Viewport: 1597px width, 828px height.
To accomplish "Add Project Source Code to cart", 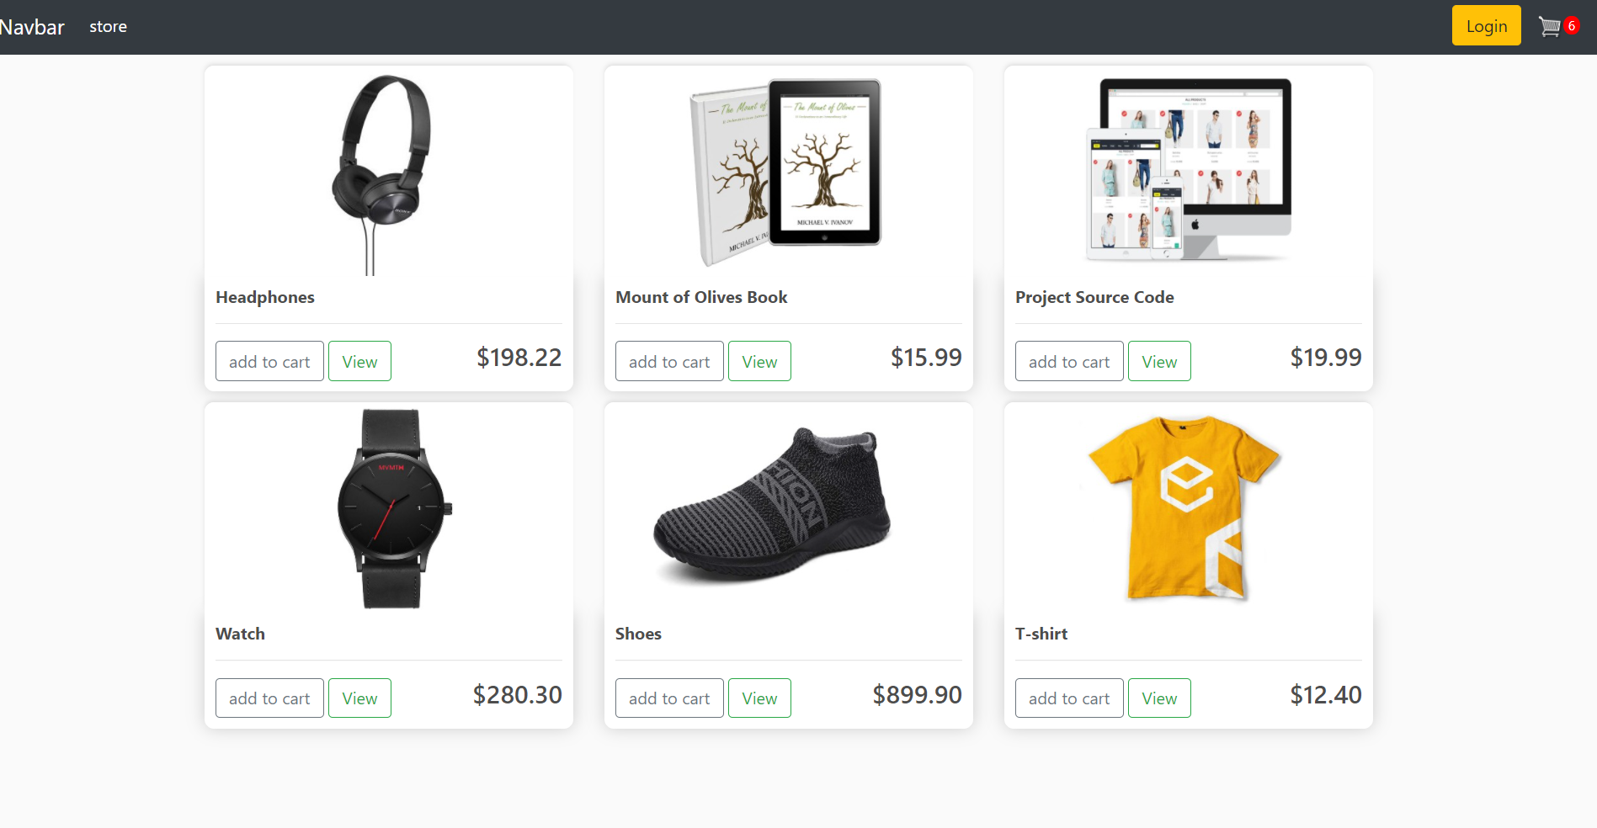I will [x=1069, y=361].
